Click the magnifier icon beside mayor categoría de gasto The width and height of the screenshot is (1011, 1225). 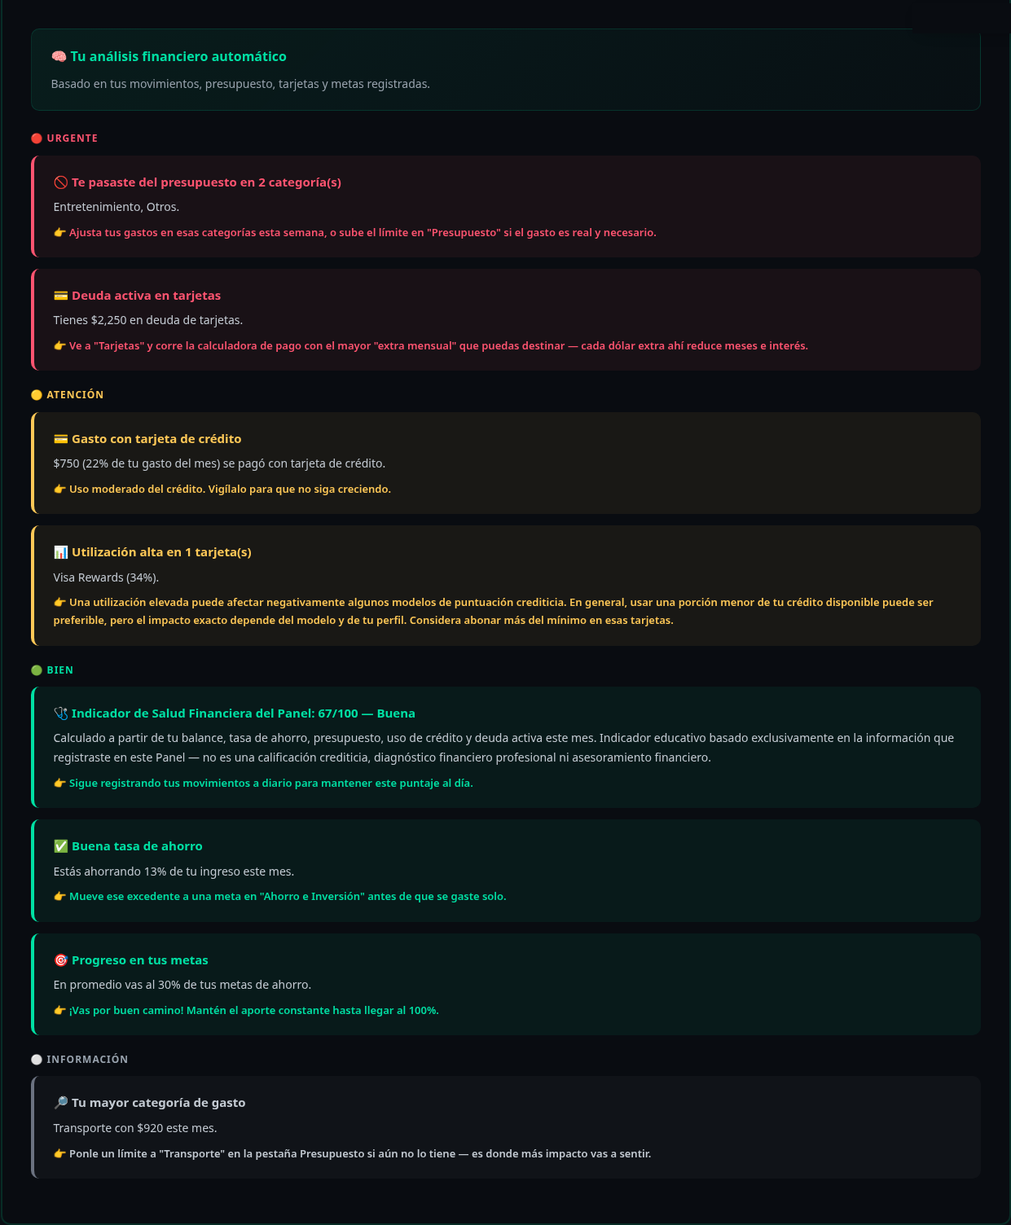tap(61, 1103)
